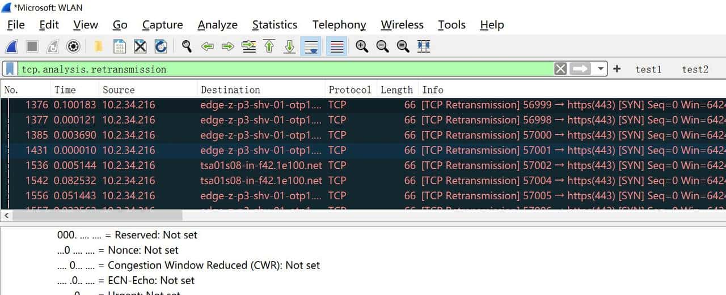726x295 pixels.
Task: Open the Analyze menu
Action: [x=217, y=25]
